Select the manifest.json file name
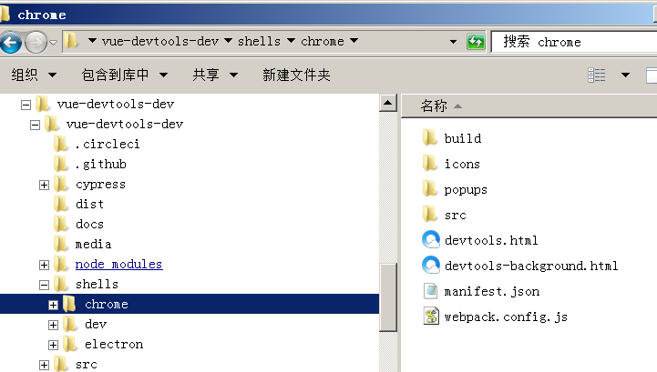This screenshot has width=657, height=372. click(492, 292)
